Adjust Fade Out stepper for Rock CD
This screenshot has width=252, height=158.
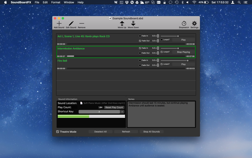click(158, 41)
